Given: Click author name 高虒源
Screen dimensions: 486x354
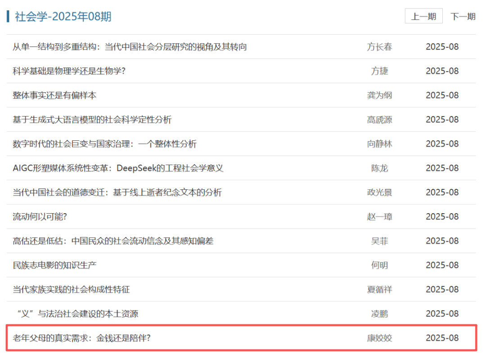Looking at the screenshot, I should pos(380,120).
